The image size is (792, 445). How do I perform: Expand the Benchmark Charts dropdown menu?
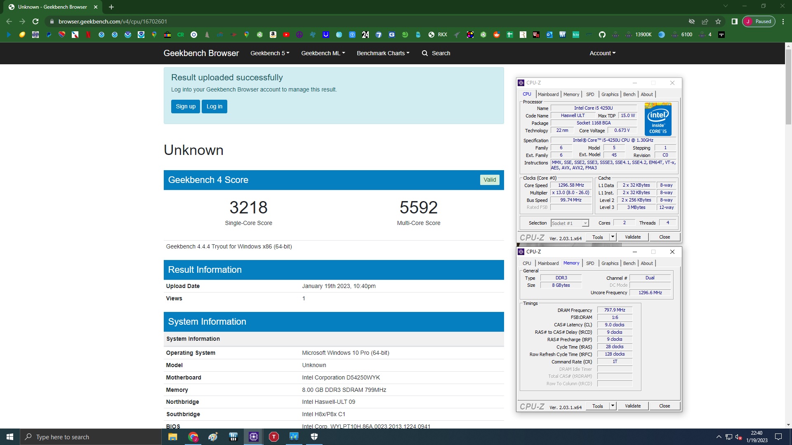(383, 53)
